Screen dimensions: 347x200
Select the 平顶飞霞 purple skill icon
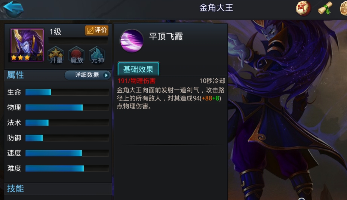pyautogui.click(x=132, y=41)
